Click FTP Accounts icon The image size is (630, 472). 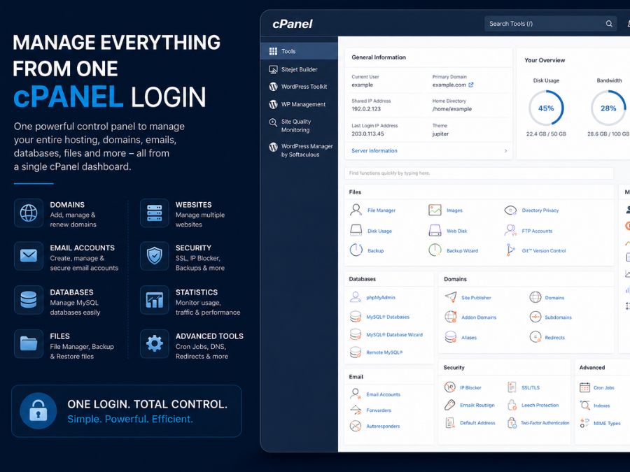(510, 230)
